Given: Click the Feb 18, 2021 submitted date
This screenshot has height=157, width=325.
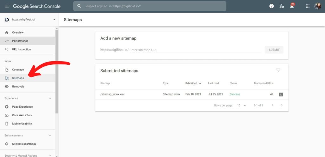Looking at the screenshot, I should pos(193,94).
